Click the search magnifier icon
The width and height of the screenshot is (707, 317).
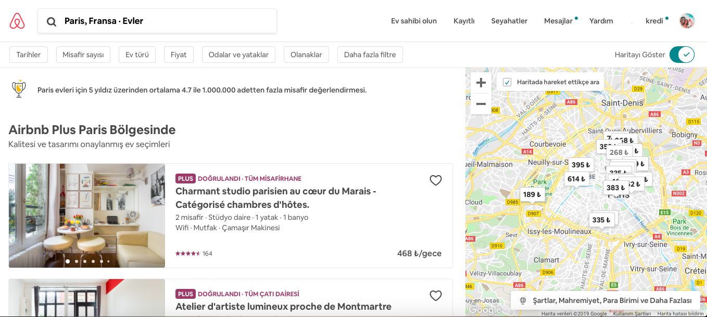click(x=52, y=21)
